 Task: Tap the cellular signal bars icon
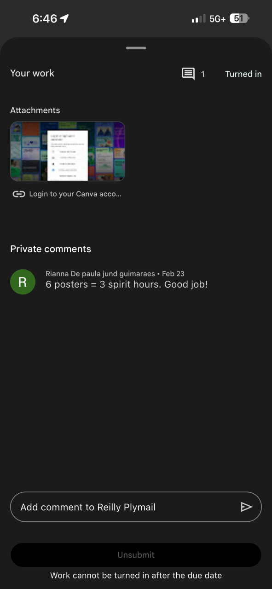coord(198,19)
